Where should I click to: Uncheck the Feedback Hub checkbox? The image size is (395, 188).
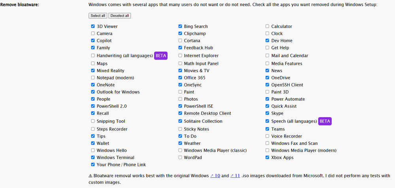tap(180, 47)
